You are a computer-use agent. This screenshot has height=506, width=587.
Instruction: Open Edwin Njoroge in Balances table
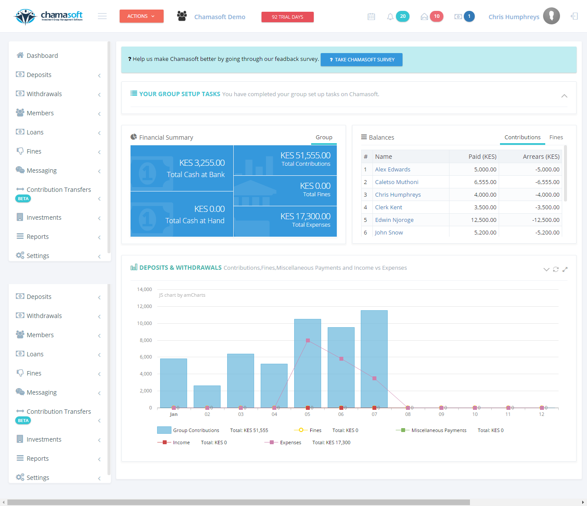click(x=394, y=220)
